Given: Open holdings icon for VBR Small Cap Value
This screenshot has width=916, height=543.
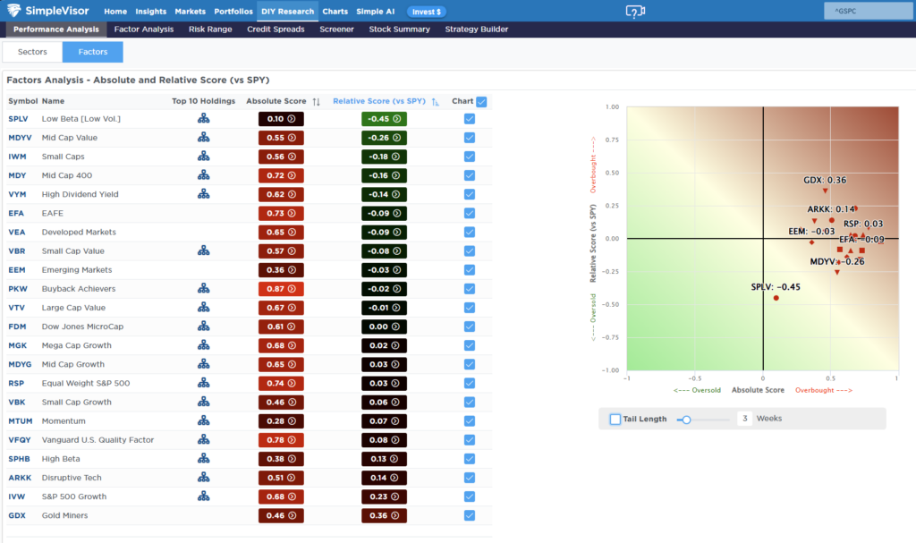Looking at the screenshot, I should [x=203, y=250].
